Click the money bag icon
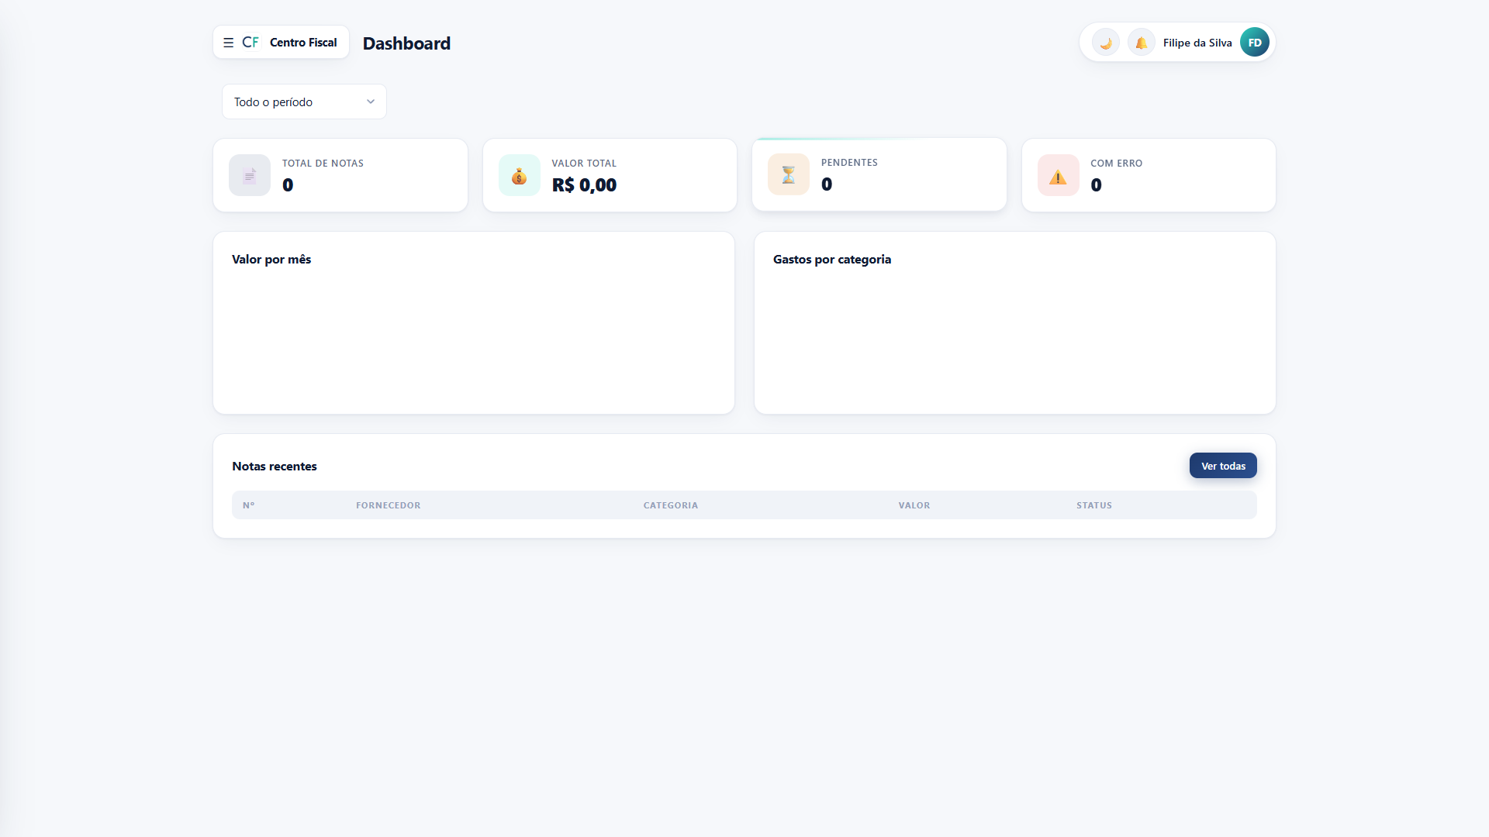This screenshot has height=837, width=1489. pyautogui.click(x=519, y=175)
